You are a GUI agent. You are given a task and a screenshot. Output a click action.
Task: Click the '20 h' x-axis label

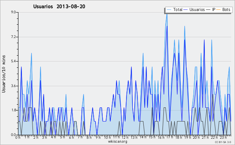pyautogui.click(x=196, y=137)
